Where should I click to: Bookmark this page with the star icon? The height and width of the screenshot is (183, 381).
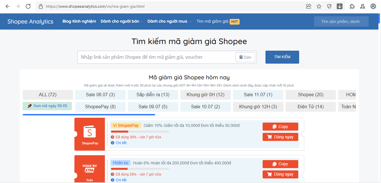pos(319,6)
